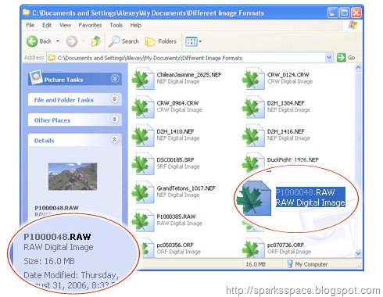Select the DuckFight_1926.NEF file icon
Viewport: 383px width, 297px height.
tap(253, 163)
